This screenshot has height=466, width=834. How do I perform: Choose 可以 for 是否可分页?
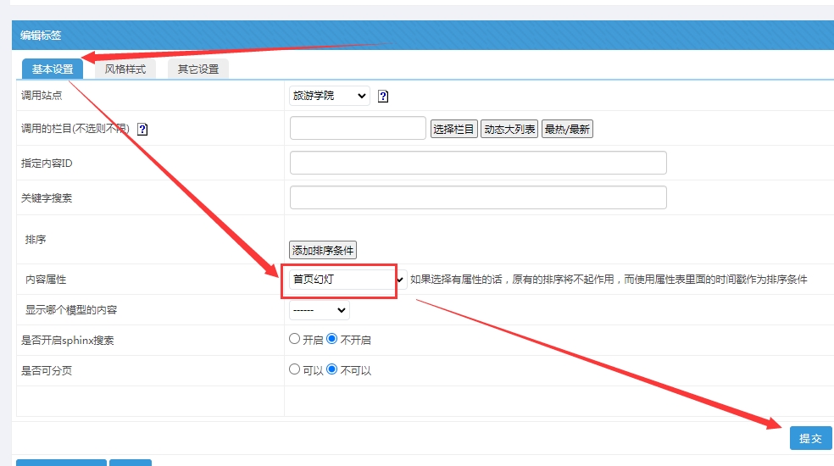click(x=295, y=369)
